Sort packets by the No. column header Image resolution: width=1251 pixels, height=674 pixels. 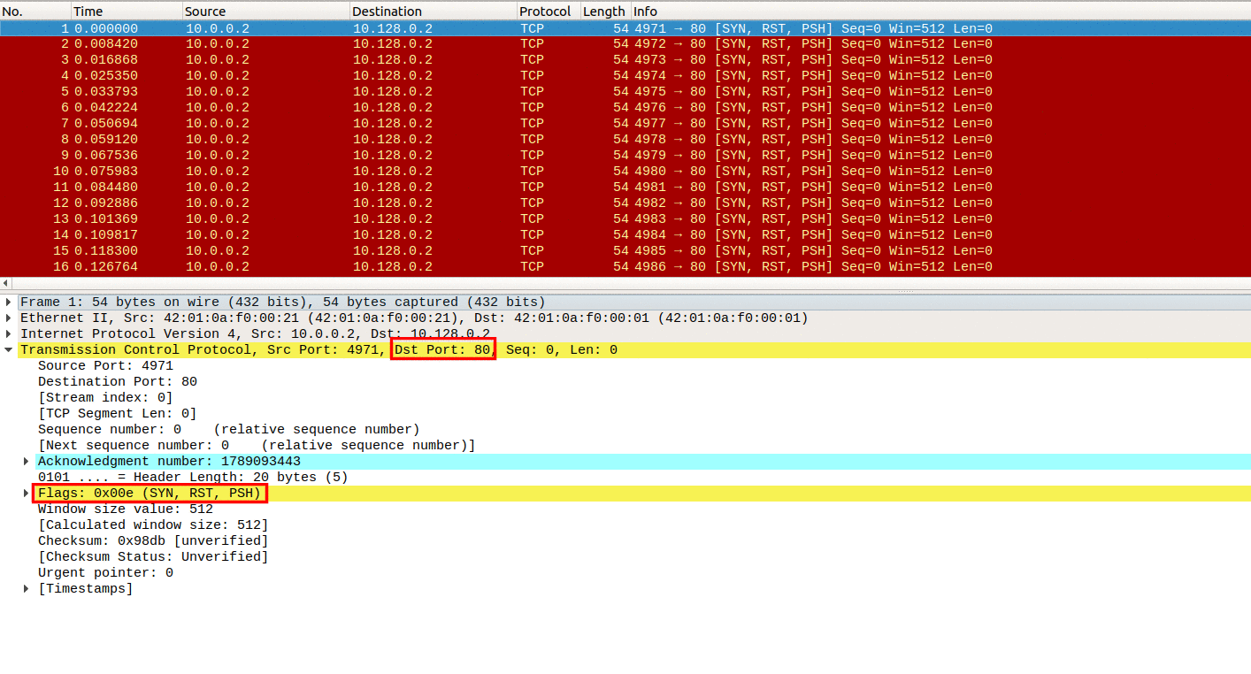(x=35, y=11)
